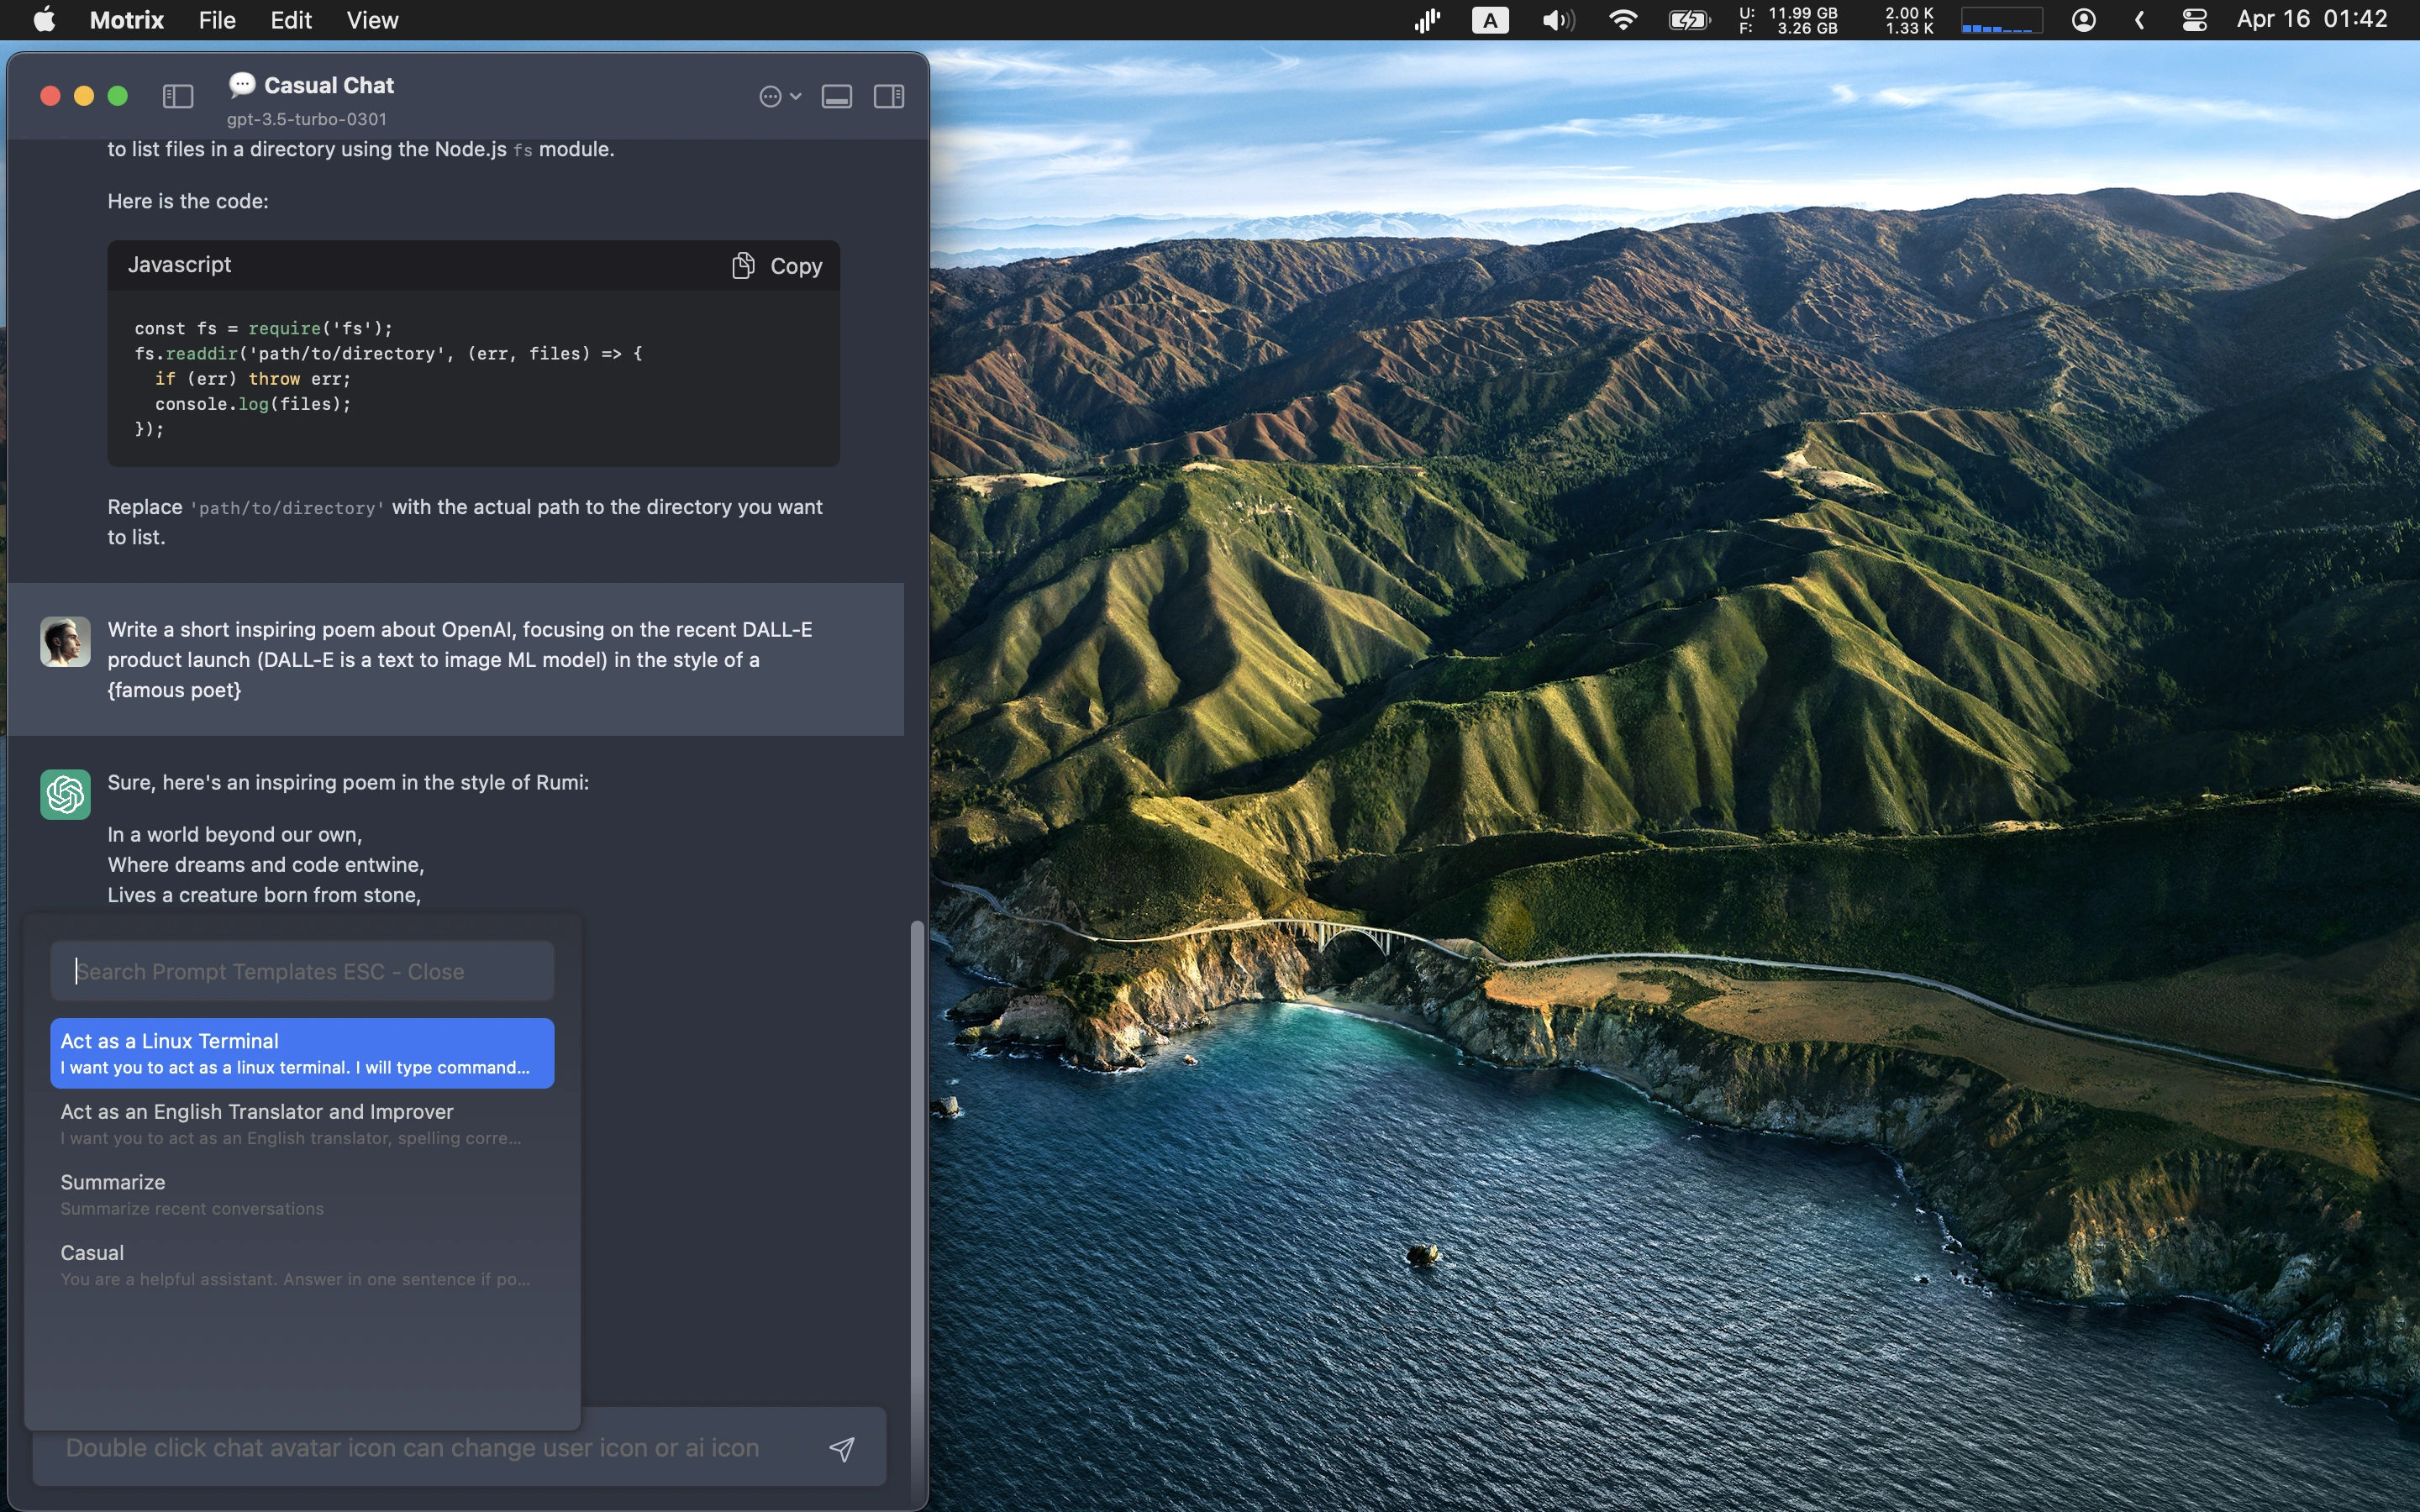2420x1512 pixels.
Task: Pick the Summarize prompt template
Action: [301, 1194]
